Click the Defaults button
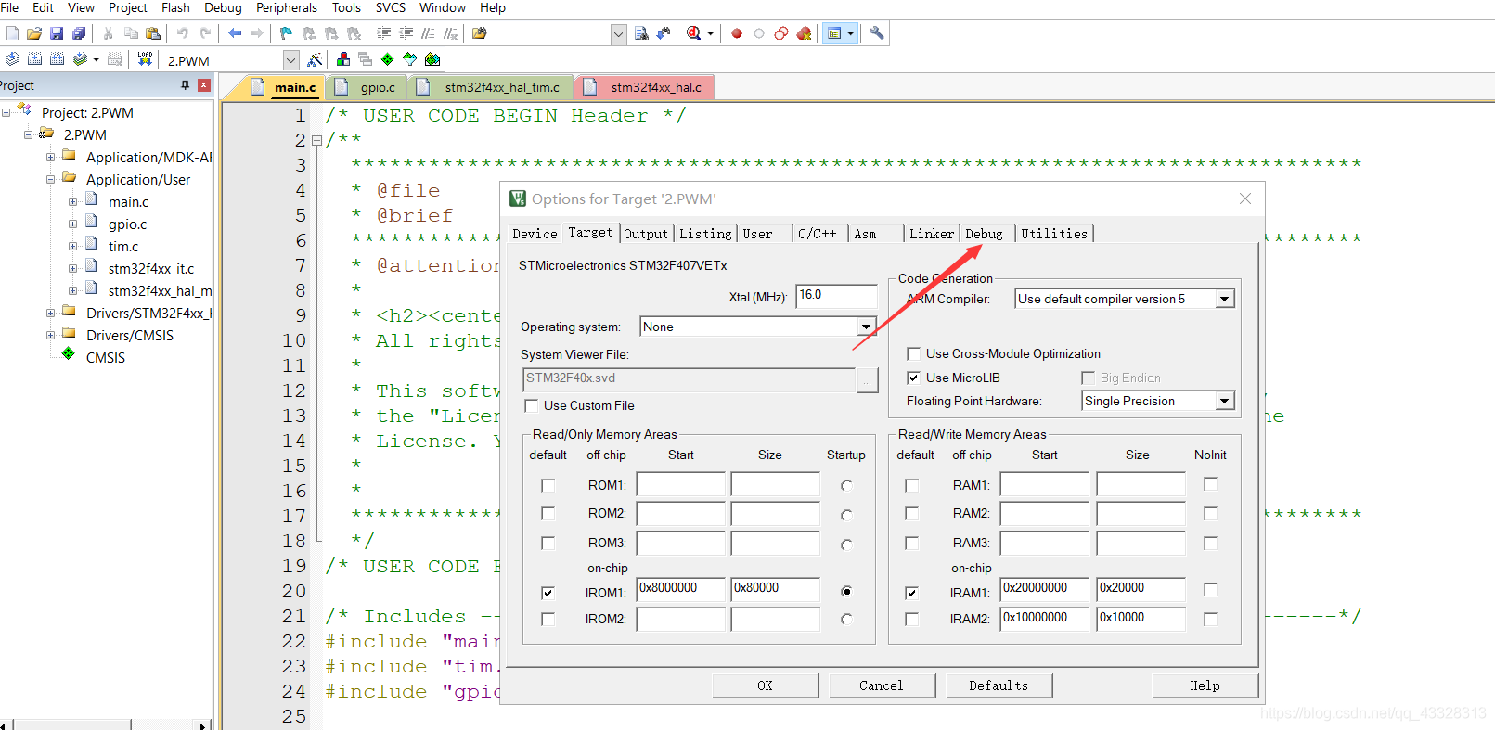This screenshot has width=1495, height=730. tap(999, 685)
